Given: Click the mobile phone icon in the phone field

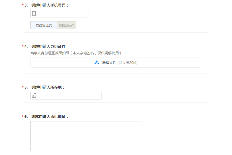Looking at the screenshot, I should click(34, 14).
